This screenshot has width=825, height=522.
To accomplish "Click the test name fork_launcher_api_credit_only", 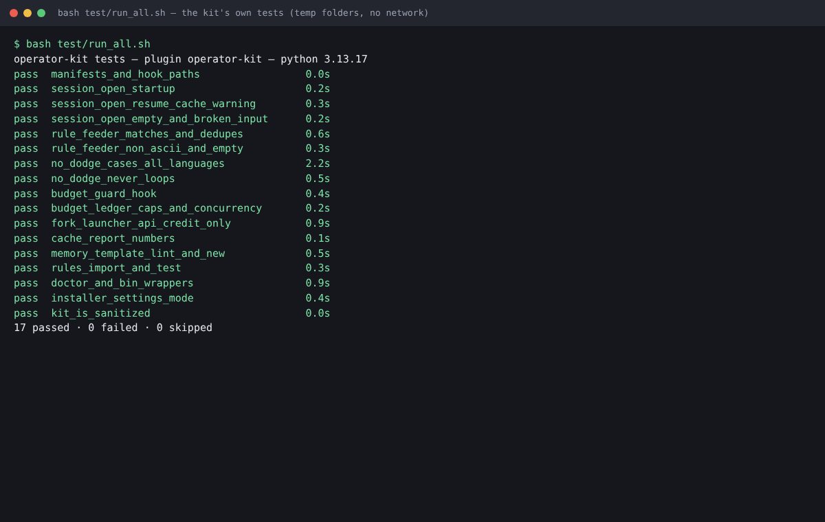I will [x=141, y=223].
